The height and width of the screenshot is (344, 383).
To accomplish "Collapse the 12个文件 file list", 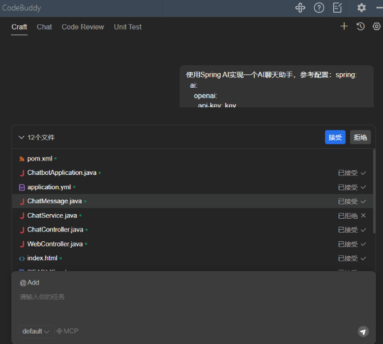I will pos(21,138).
